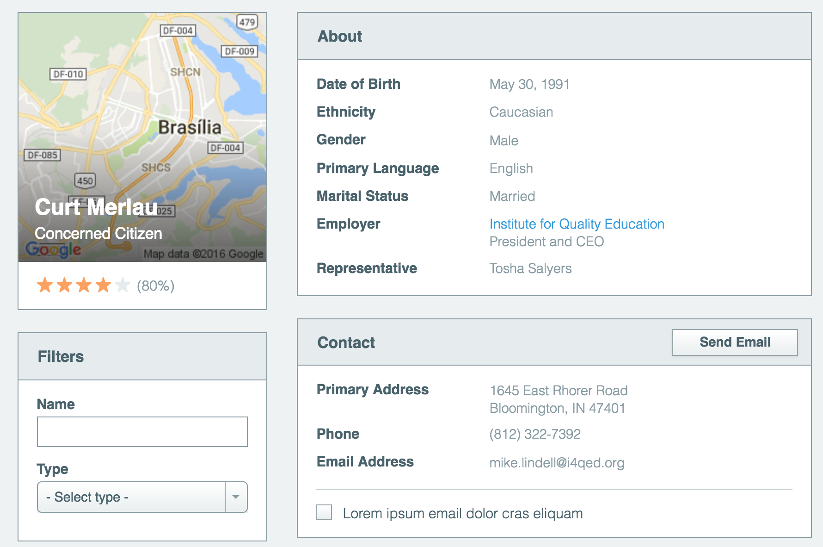Screen dimensions: 823x547
Task: Open the Institute for Quality Education link
Action: pos(577,224)
